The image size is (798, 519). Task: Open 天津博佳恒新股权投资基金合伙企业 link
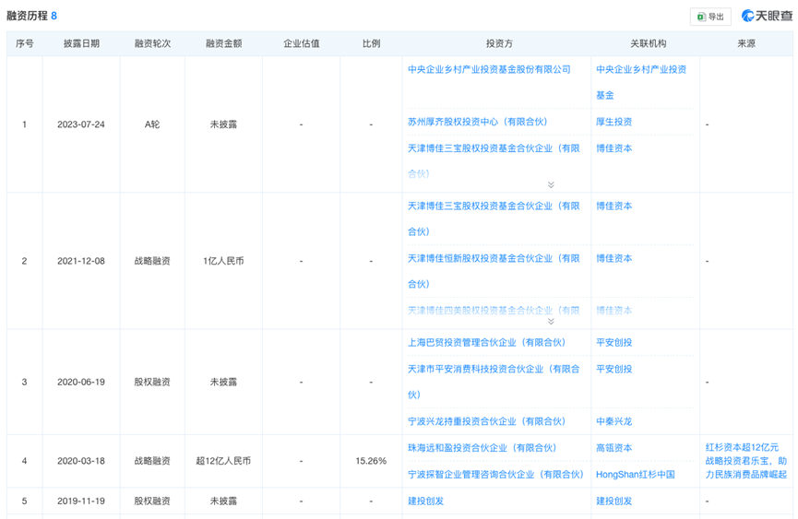(x=494, y=271)
